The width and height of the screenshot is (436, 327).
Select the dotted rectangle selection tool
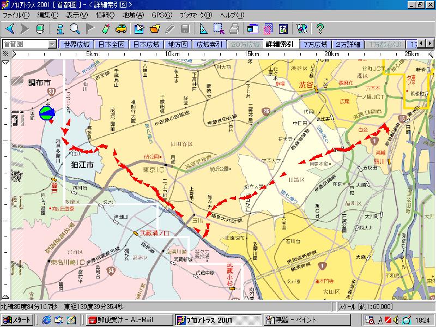[x=219, y=28]
